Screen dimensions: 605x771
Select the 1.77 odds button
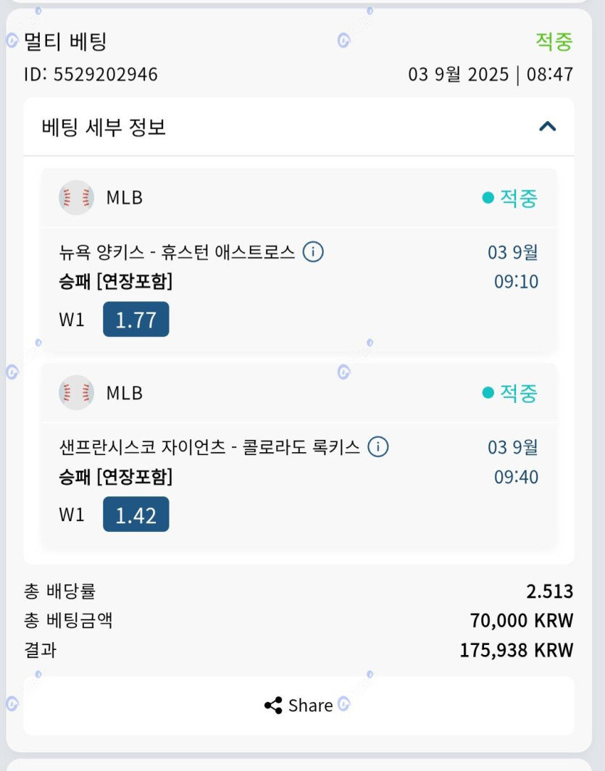135,320
